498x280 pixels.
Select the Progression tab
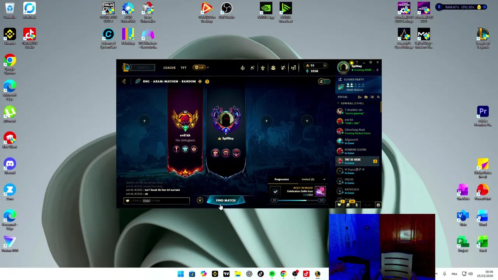pos(282,179)
